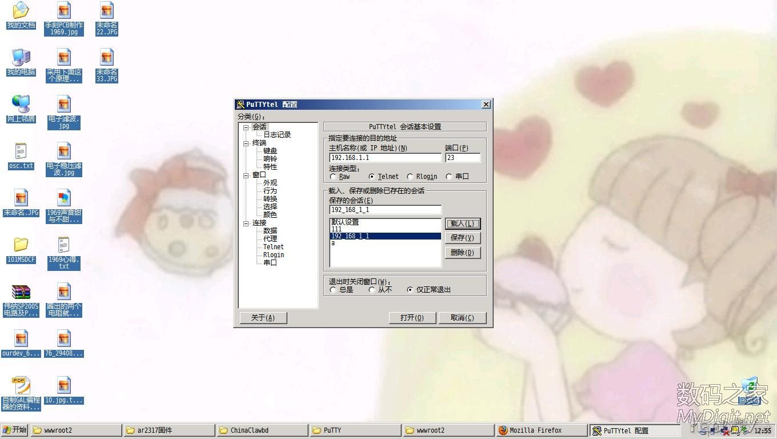The height and width of the screenshot is (439, 777).
Task: Click the host name IP address field
Action: (385, 158)
